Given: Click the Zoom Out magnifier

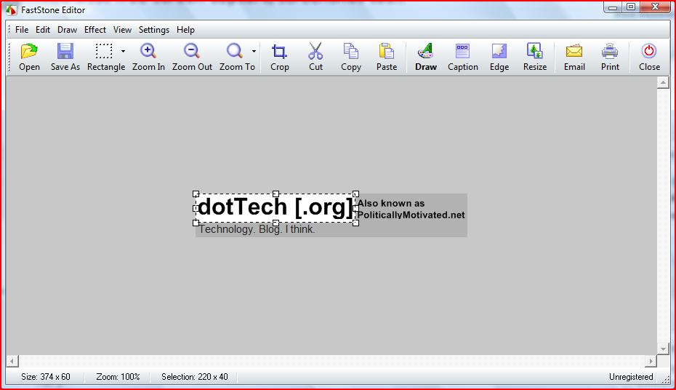Looking at the screenshot, I should point(192,52).
